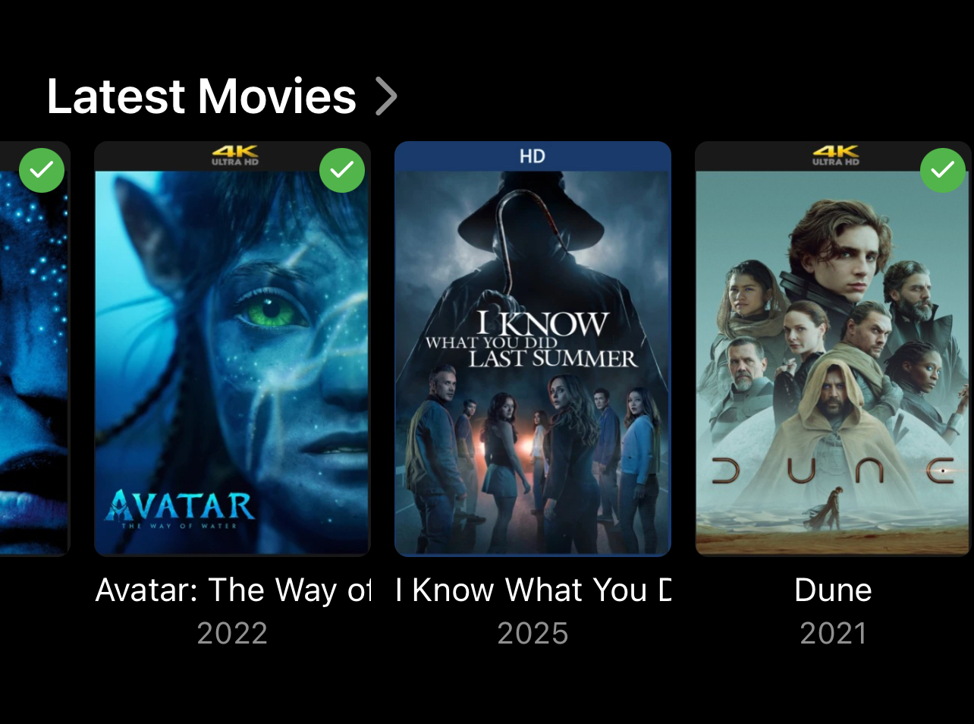Image resolution: width=974 pixels, height=724 pixels.
Task: Click the Latest Movies heading
Action: click(202, 96)
